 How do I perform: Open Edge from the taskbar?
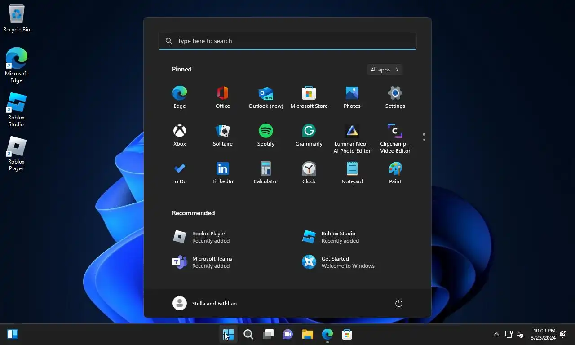(x=327, y=334)
